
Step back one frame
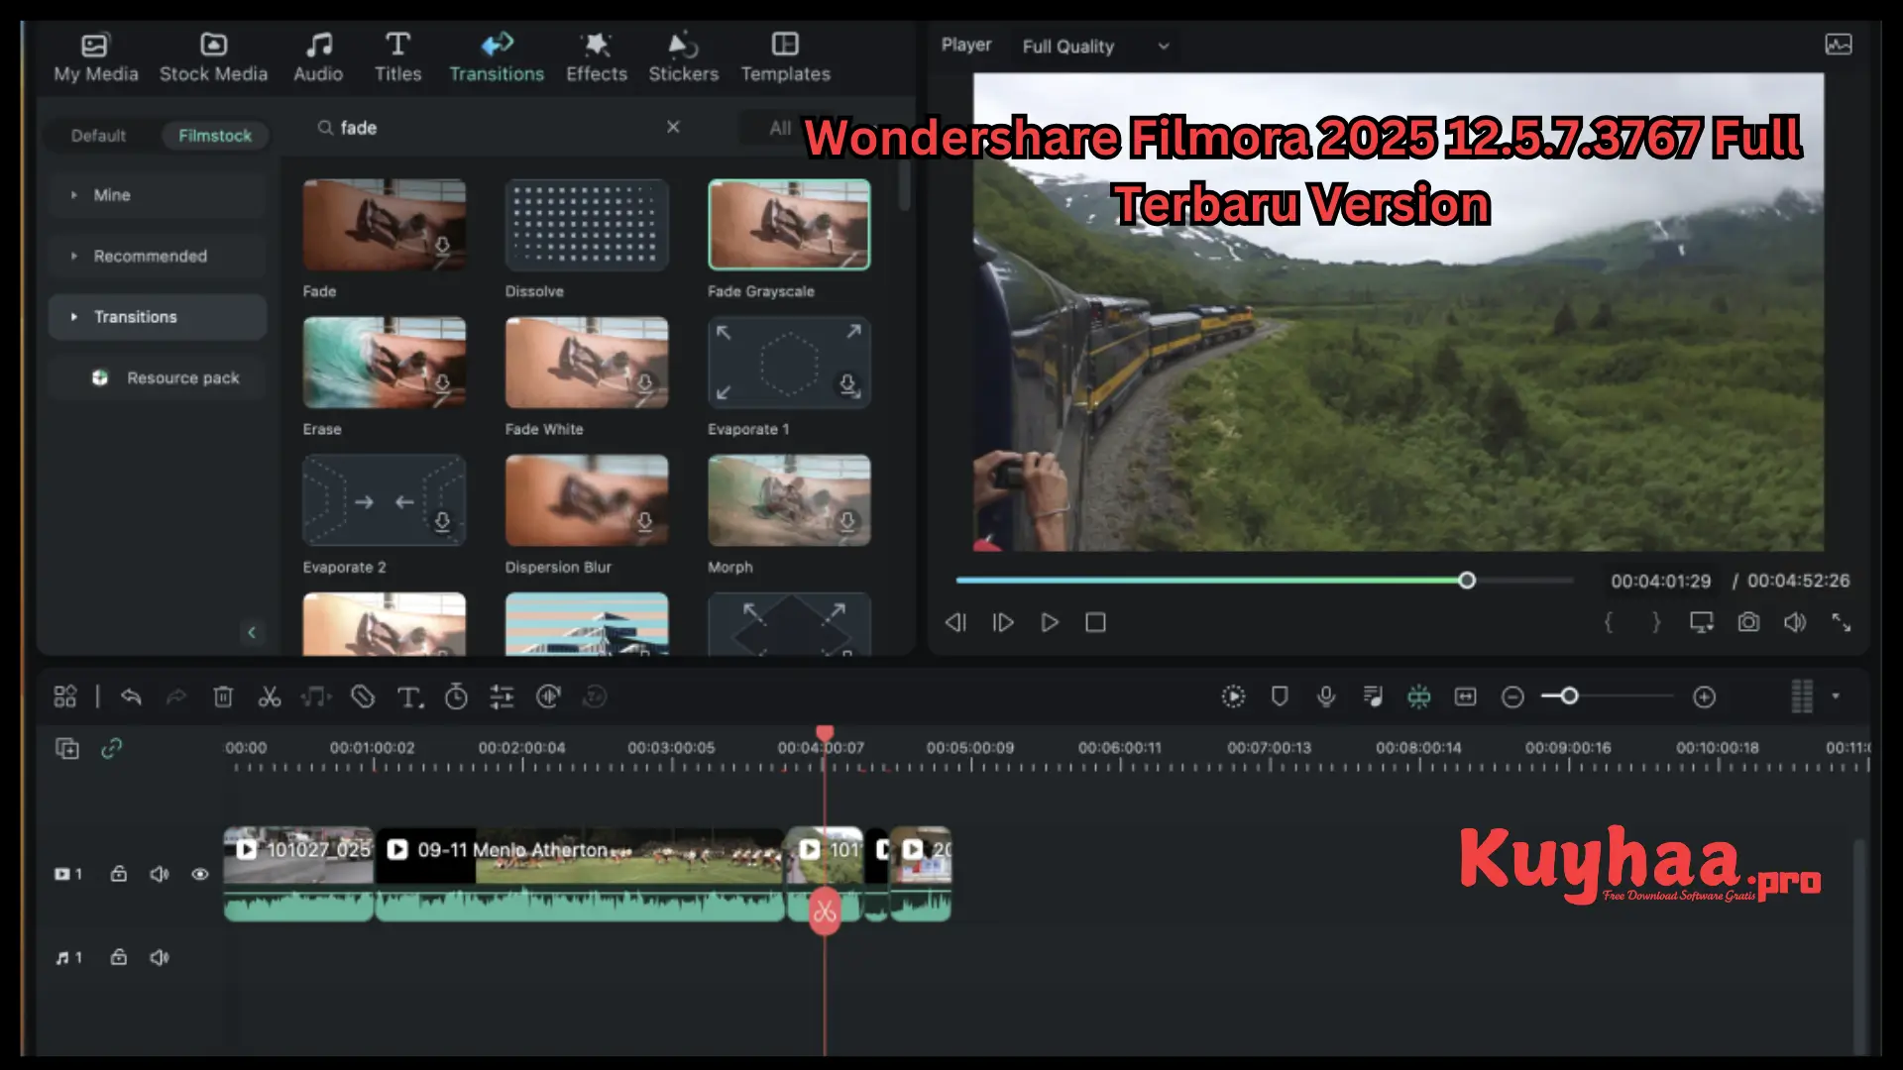[955, 622]
